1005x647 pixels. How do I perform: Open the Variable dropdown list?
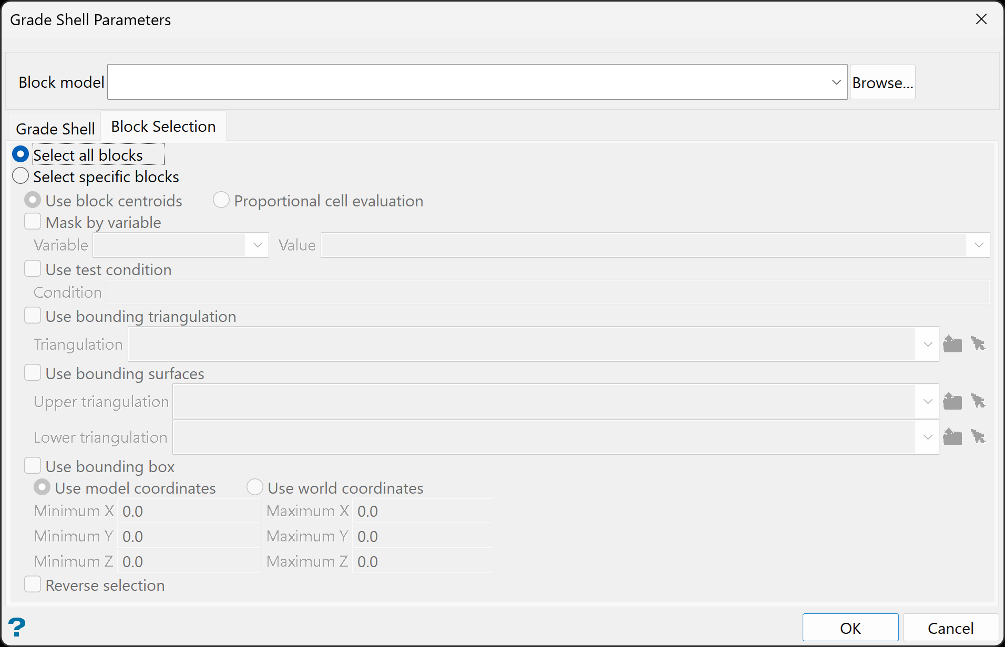point(257,245)
